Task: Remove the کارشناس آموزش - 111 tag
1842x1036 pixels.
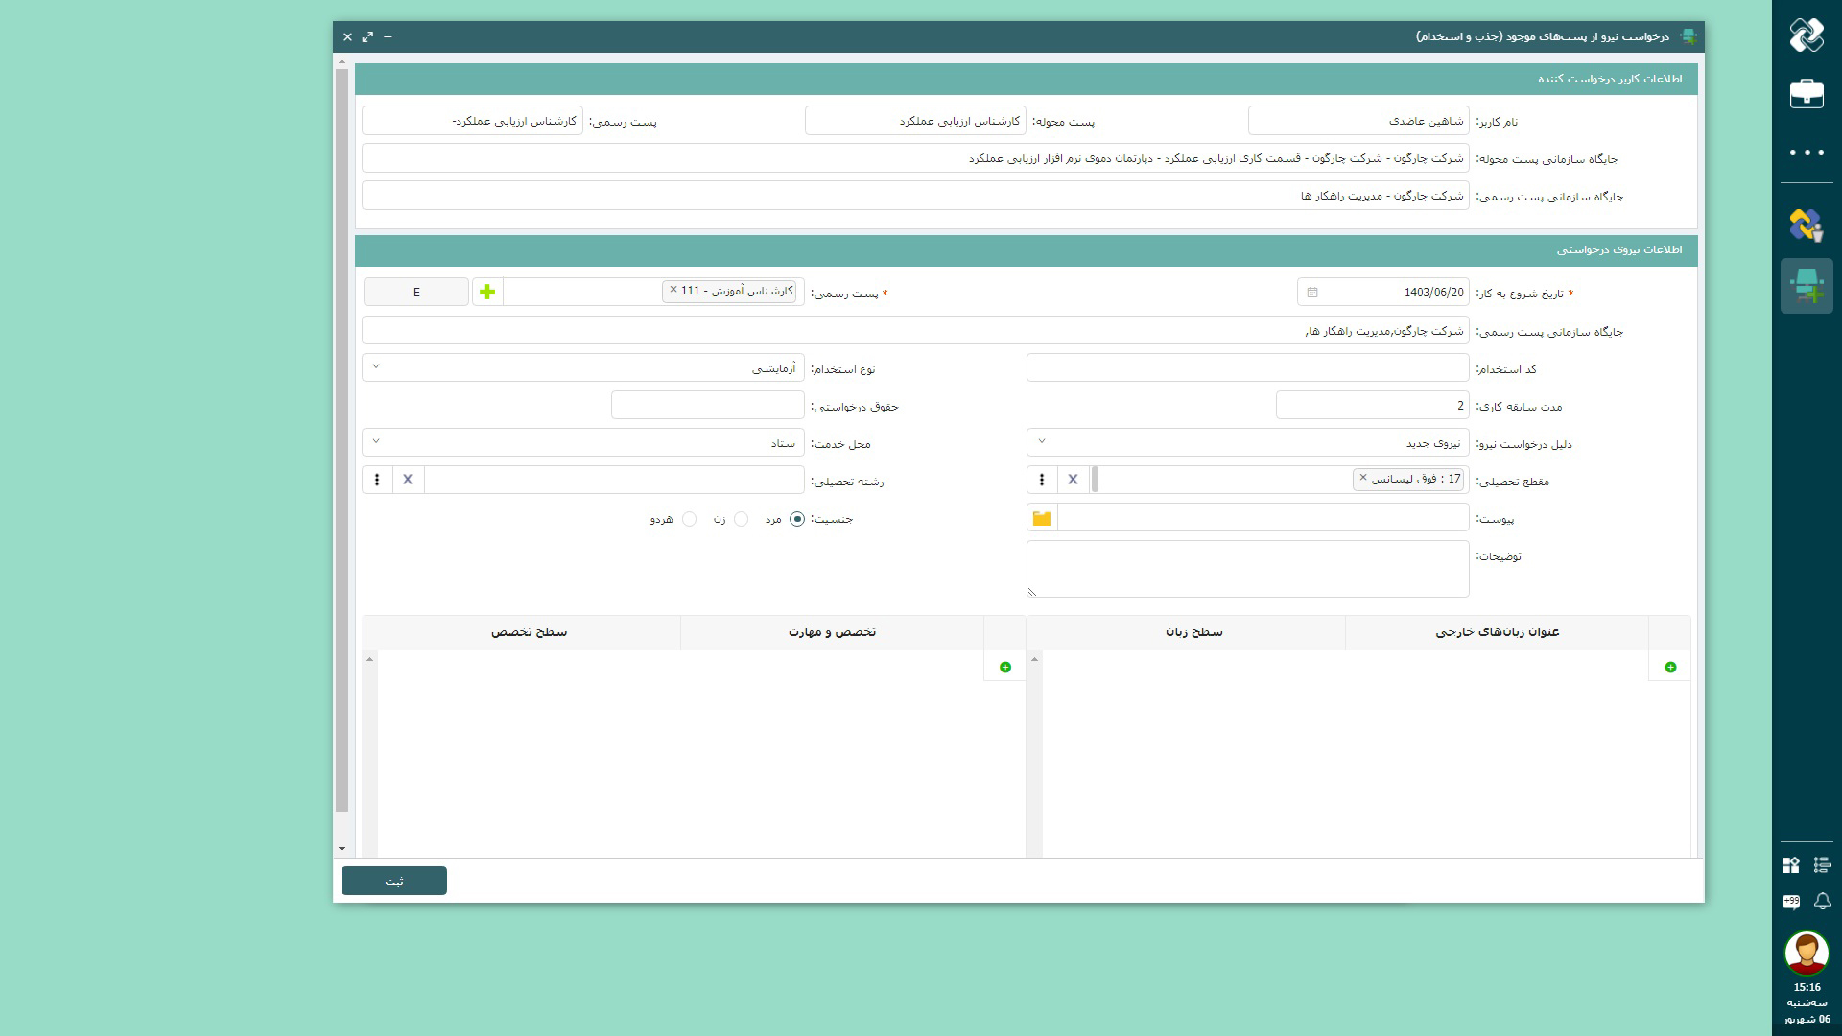Action: (x=673, y=290)
